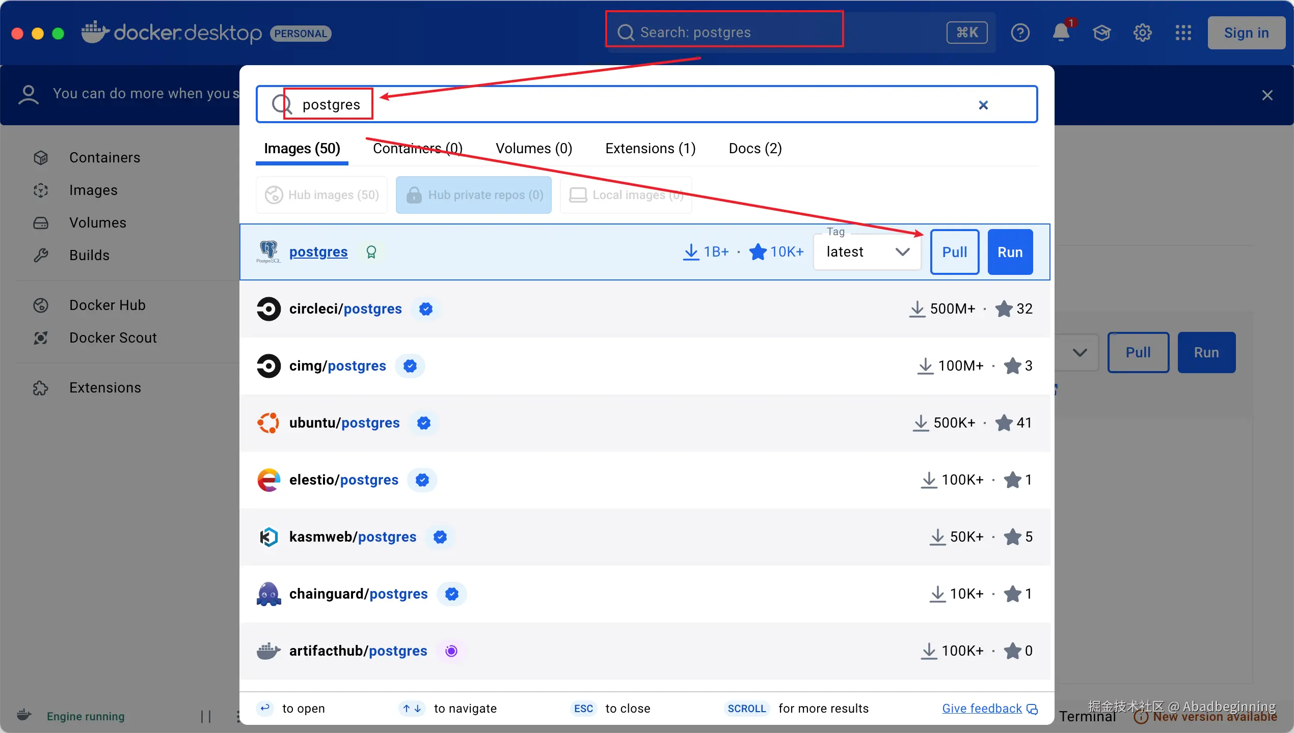Open settings via the gear icon
The width and height of the screenshot is (1294, 733).
coord(1142,33)
